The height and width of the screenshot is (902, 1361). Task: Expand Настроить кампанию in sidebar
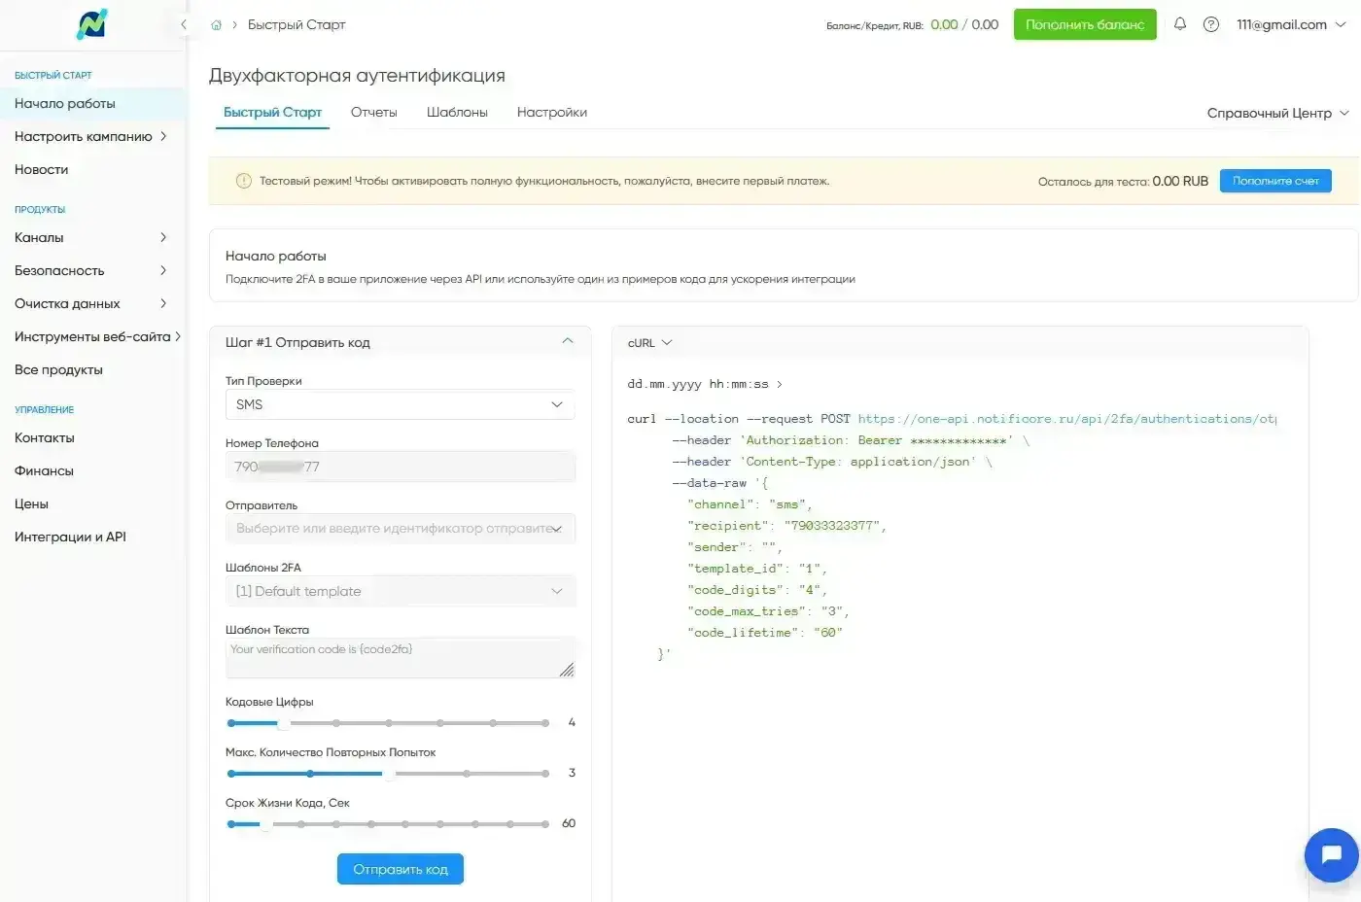click(90, 136)
